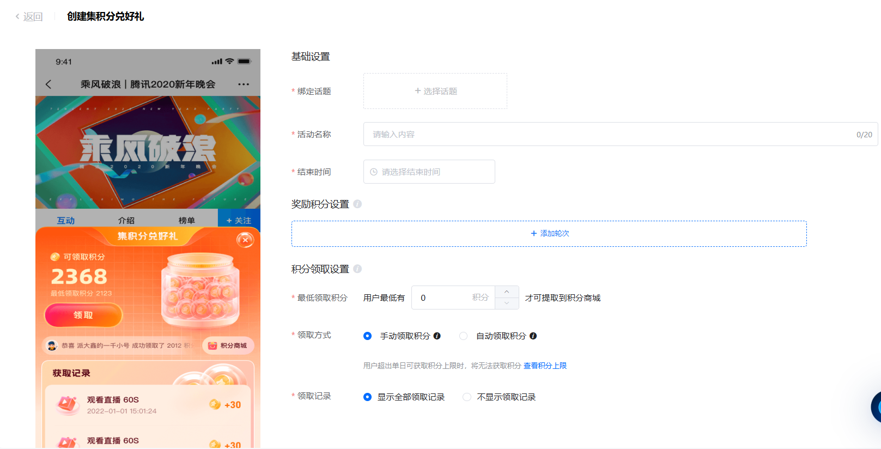Open the 请选择结束时间 date picker
Screen dimensions: 881x449
point(429,172)
